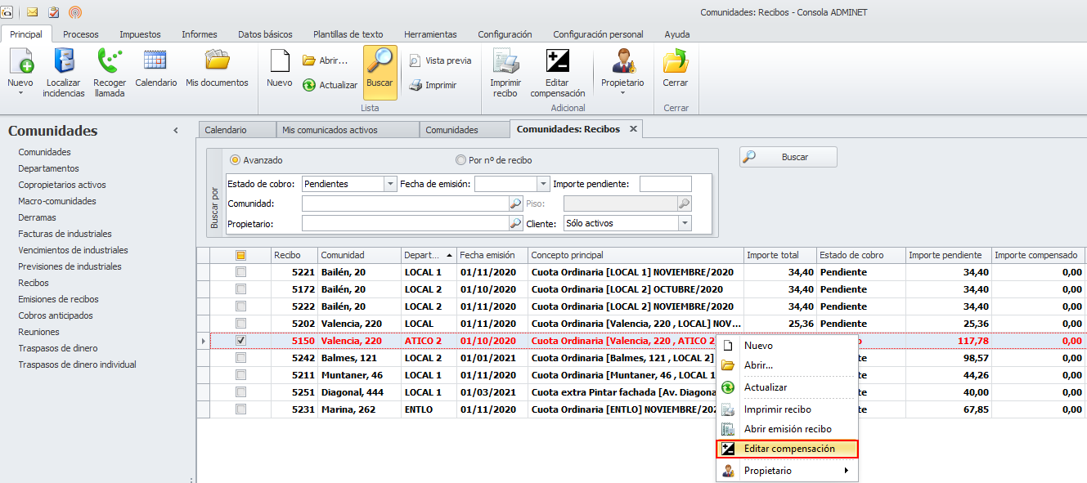Open Facturas de industriales in navigation
This screenshot has height=483, width=1087.
tap(65, 234)
